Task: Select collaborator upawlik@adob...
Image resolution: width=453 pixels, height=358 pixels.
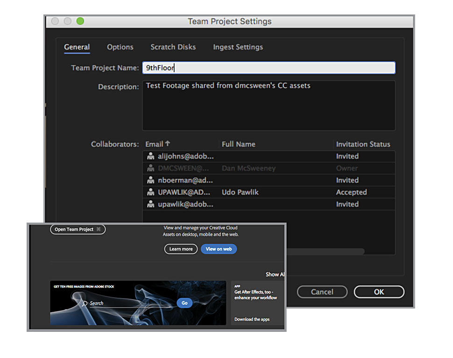Action: pos(269,204)
